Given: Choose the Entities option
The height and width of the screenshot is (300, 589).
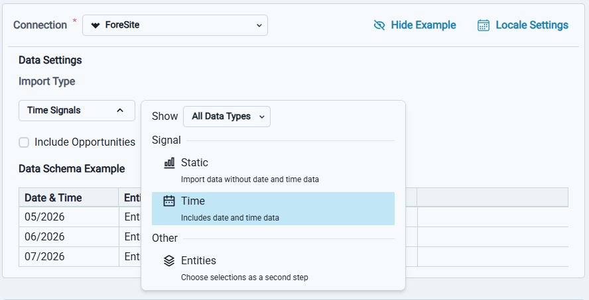Looking at the screenshot, I should (x=273, y=268).
